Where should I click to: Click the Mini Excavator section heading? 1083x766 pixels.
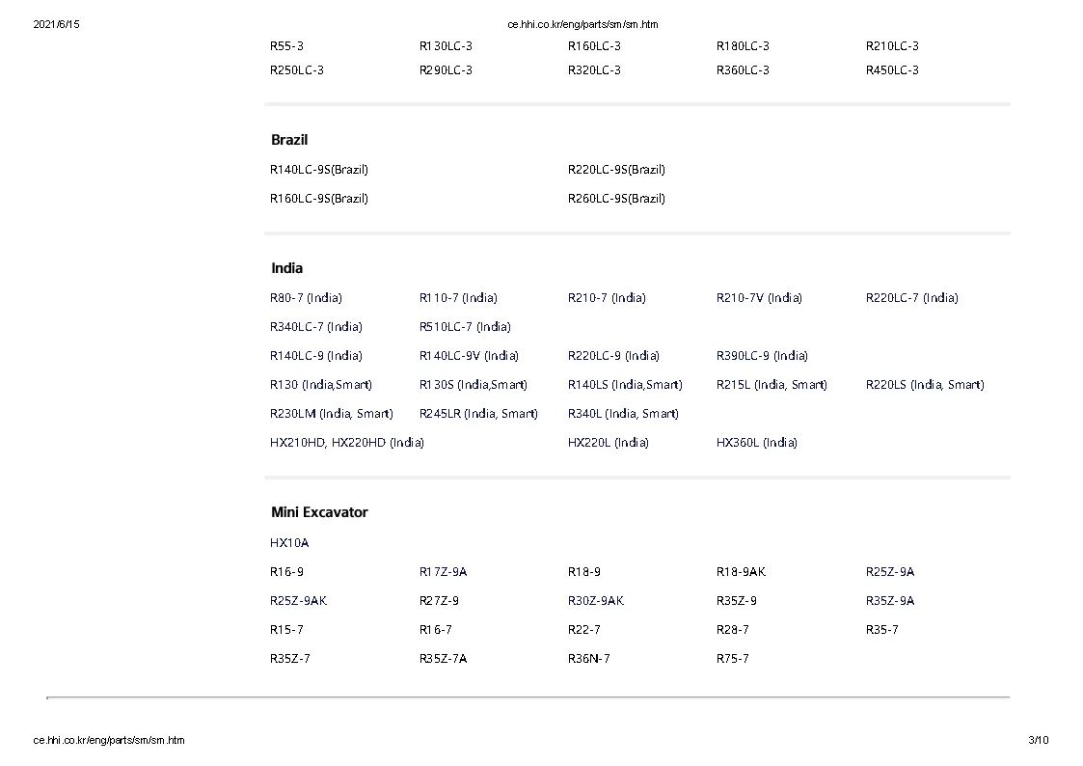(319, 512)
